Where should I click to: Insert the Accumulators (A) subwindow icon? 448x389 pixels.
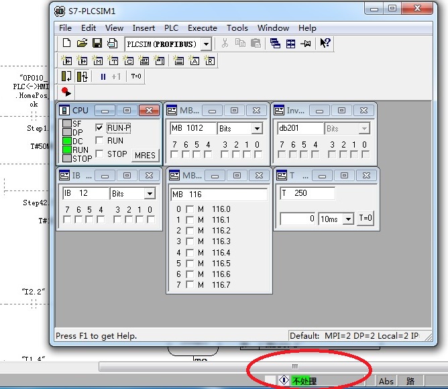[194, 60]
